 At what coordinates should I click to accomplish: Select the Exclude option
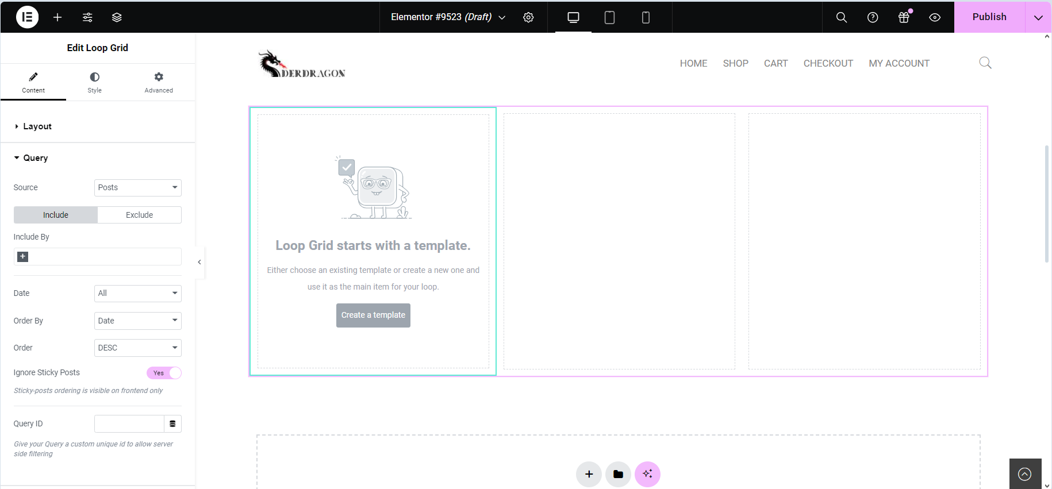click(x=139, y=215)
